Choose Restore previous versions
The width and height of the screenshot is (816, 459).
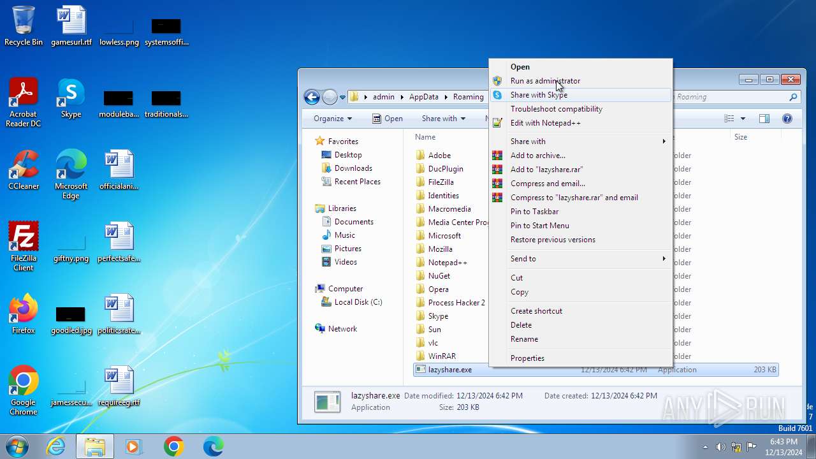[x=581, y=239]
